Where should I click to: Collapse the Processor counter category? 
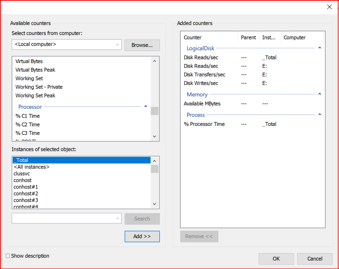145,107
